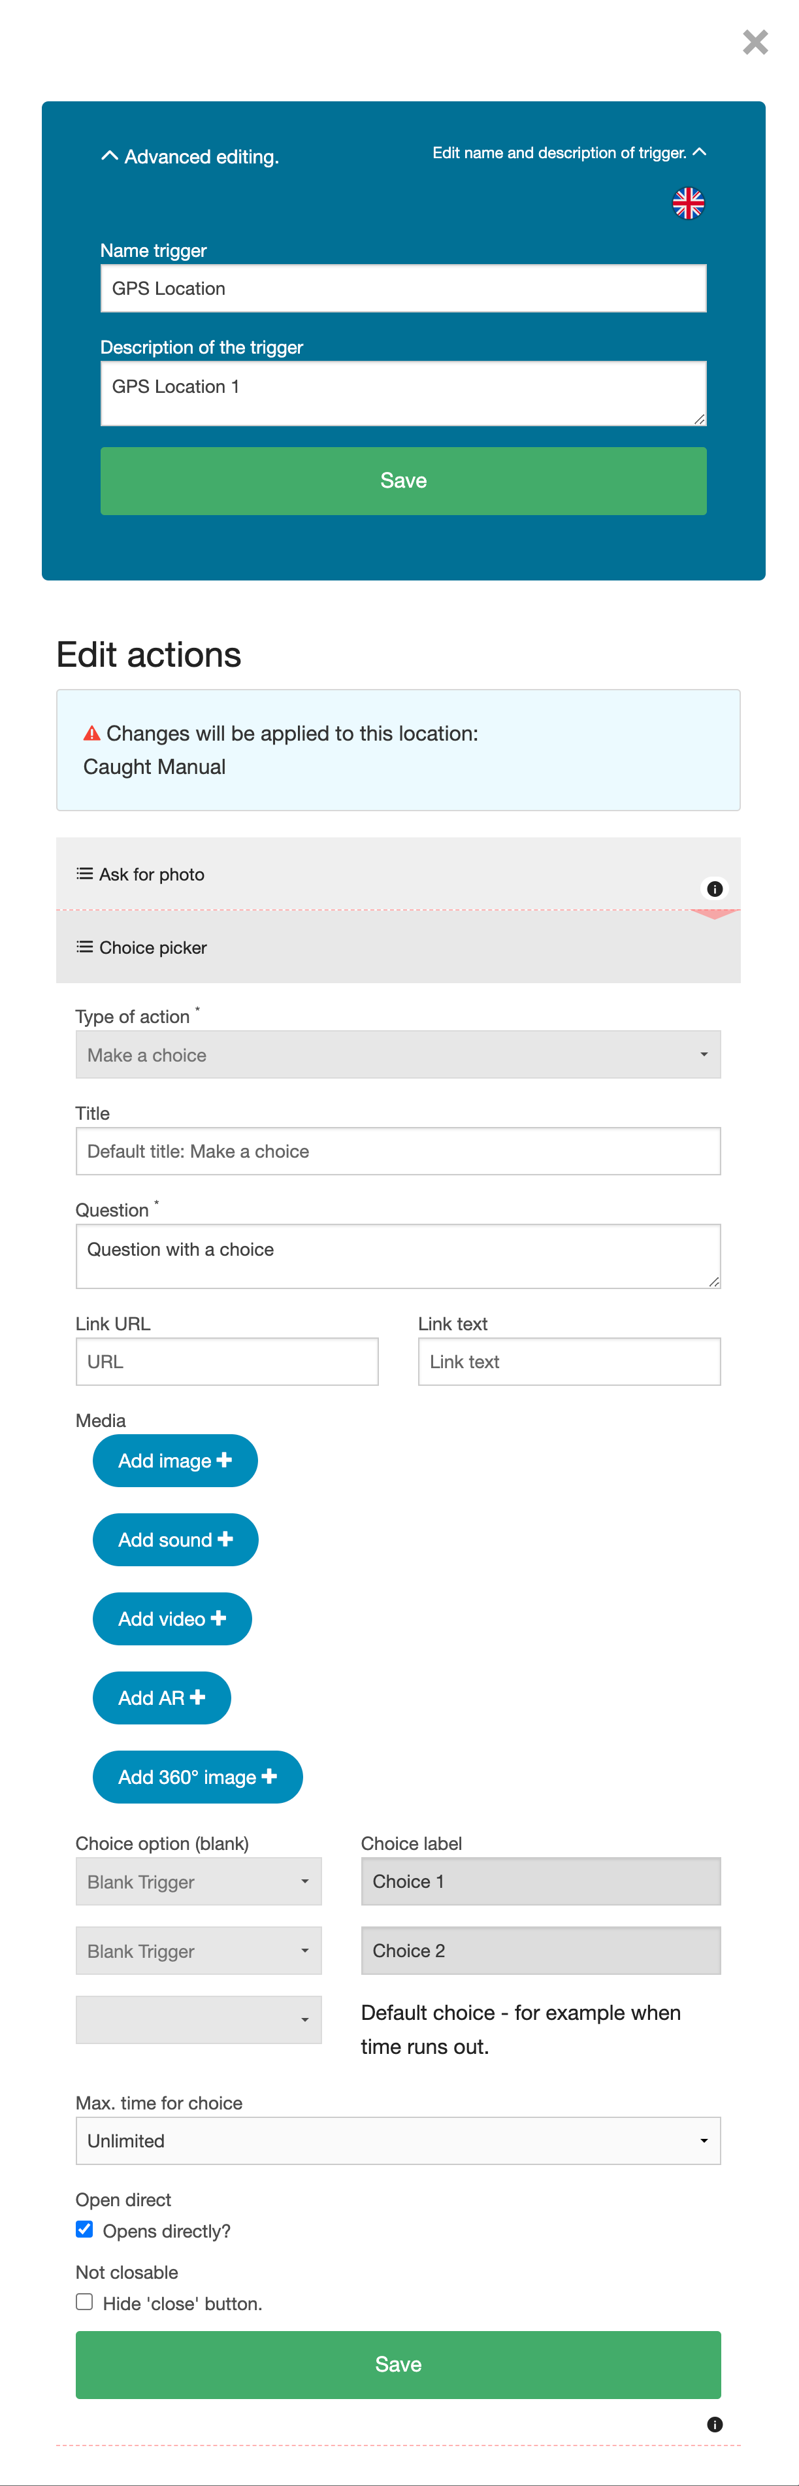799x2486 pixels.
Task: Enable the Hide 'close' button checkbox
Action: [85, 2302]
